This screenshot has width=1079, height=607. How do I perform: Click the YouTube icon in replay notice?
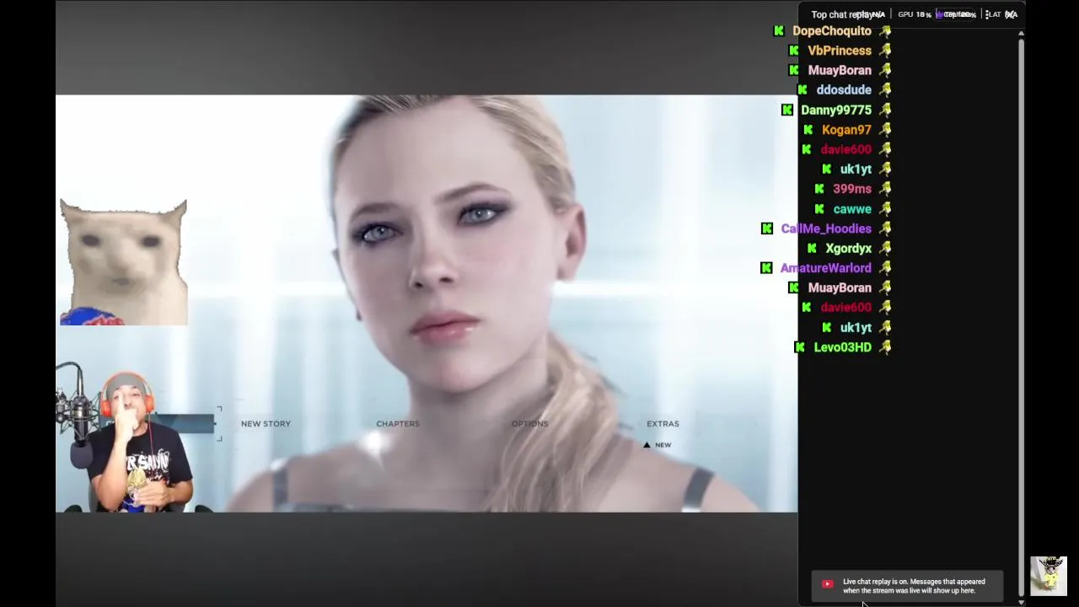pos(828,584)
